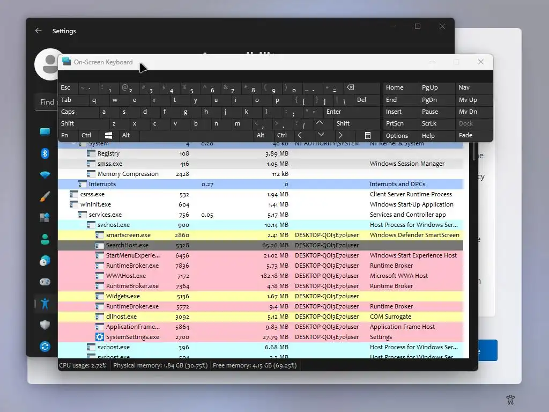
Task: Click the Enter key
Action: point(351,112)
